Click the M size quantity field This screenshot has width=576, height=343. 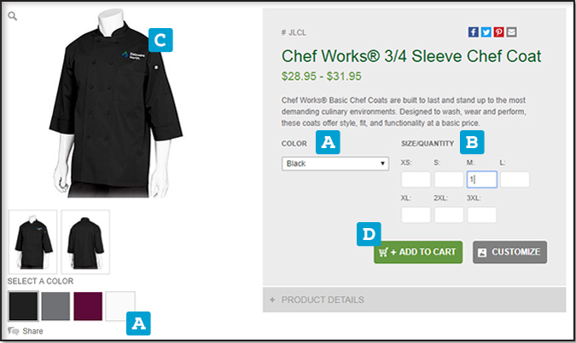pos(482,180)
